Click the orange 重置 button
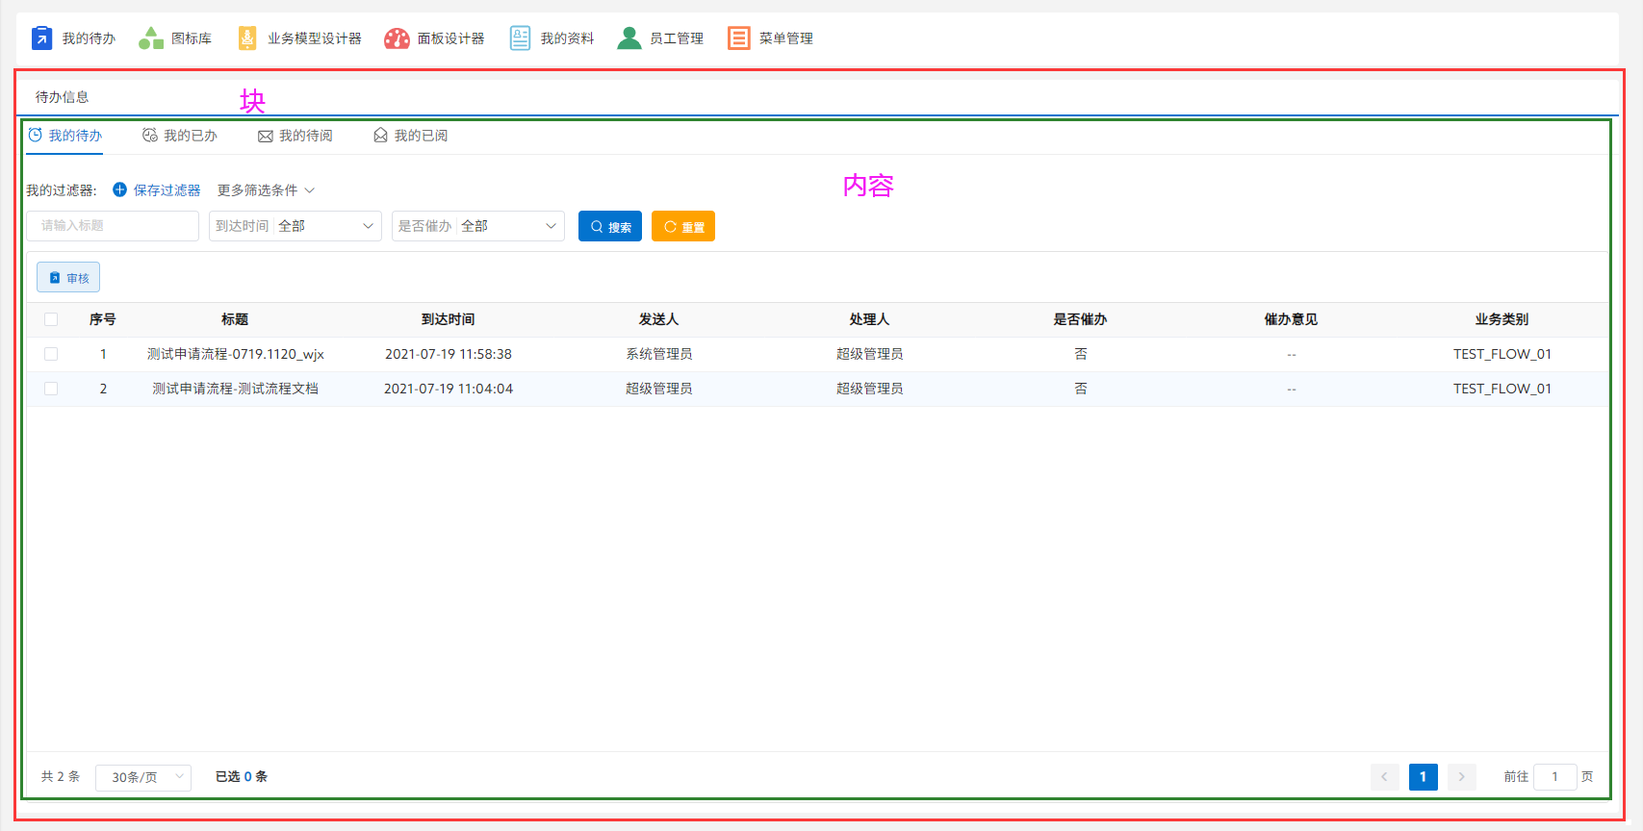This screenshot has width=1643, height=831. point(683,226)
